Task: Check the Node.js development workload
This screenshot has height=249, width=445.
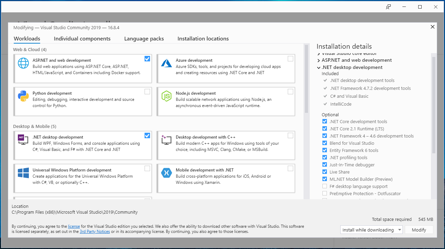Action: point(290,92)
